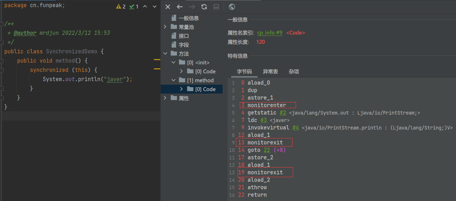Follow the #4 constant link on invokevirtual
The height and width of the screenshot is (201, 456).
pos(296,128)
